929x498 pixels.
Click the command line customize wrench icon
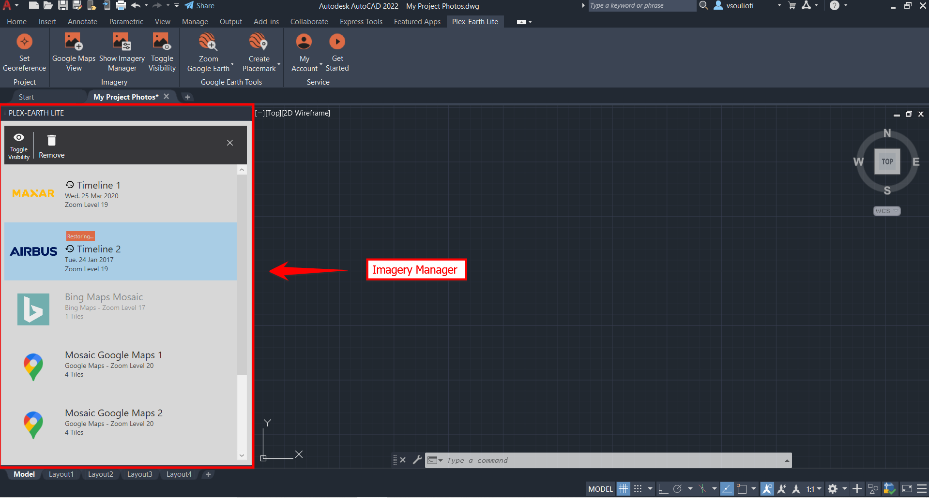[417, 460]
